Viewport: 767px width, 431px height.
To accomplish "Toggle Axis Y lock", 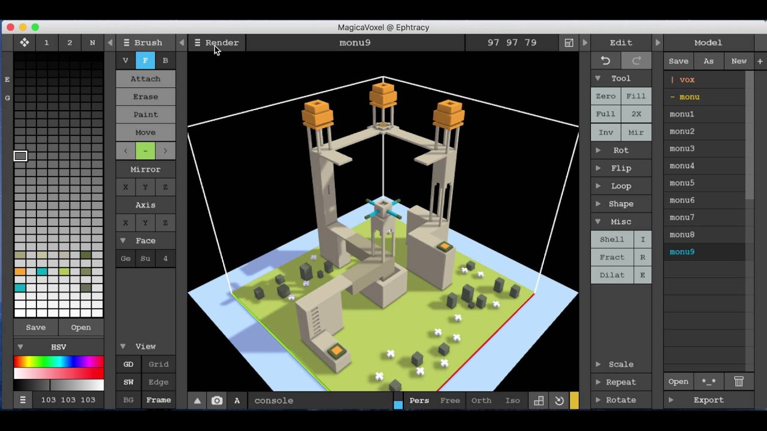I will [x=145, y=223].
